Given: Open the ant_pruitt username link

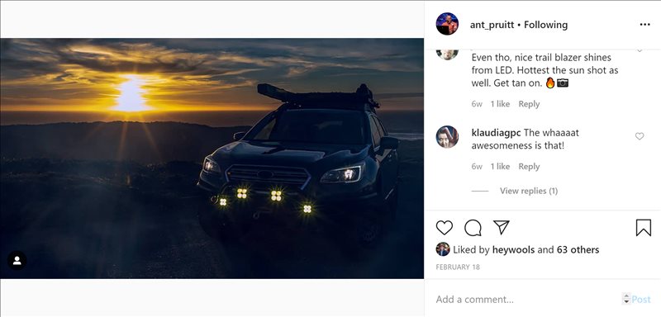Looking at the screenshot, I should 492,25.
